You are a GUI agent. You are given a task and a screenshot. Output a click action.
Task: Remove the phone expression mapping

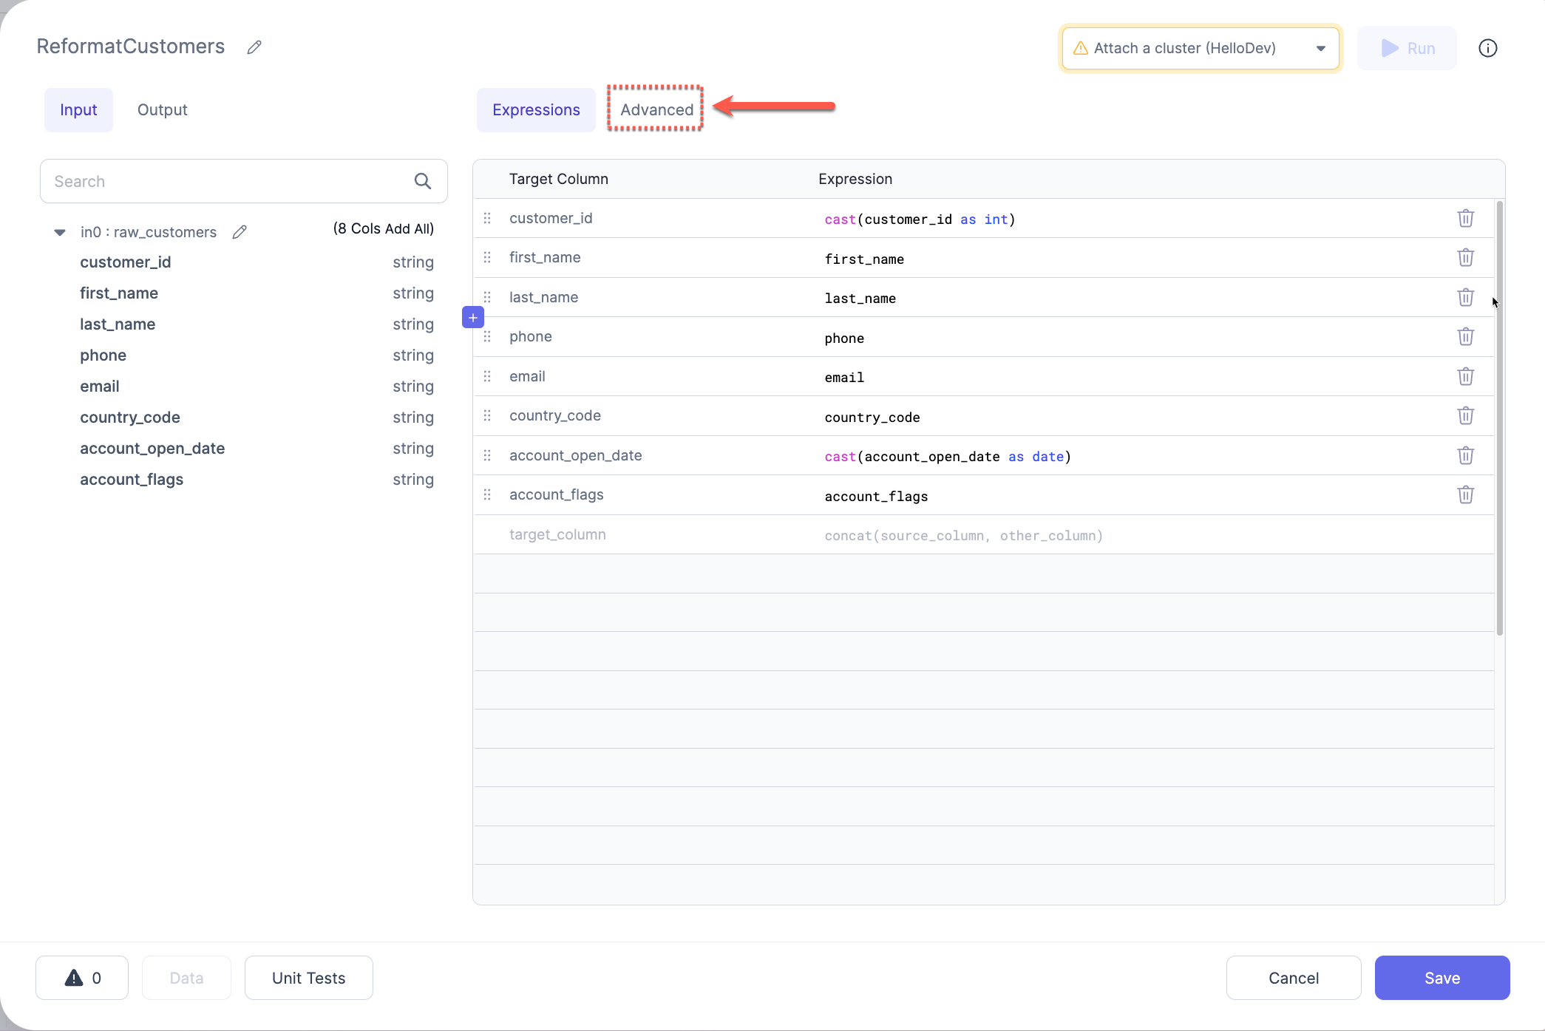click(x=1466, y=336)
